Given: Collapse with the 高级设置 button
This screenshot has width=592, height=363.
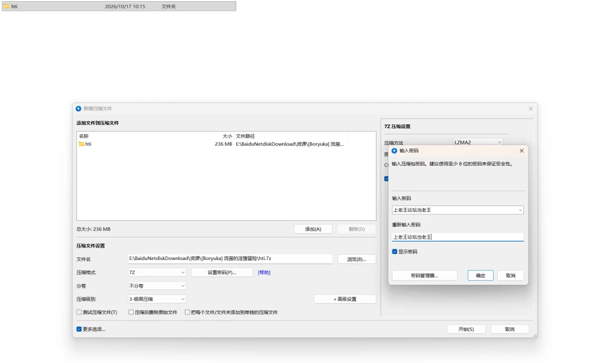Looking at the screenshot, I should click(345, 299).
